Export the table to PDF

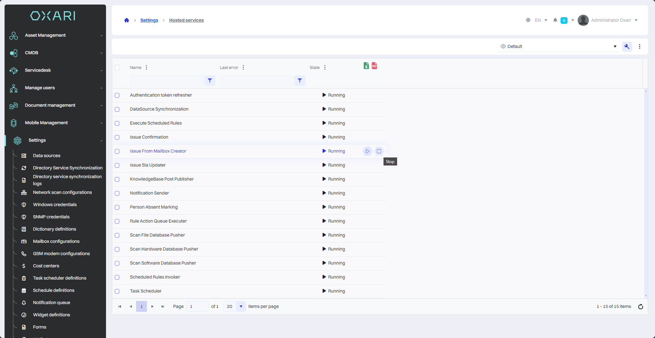click(374, 66)
